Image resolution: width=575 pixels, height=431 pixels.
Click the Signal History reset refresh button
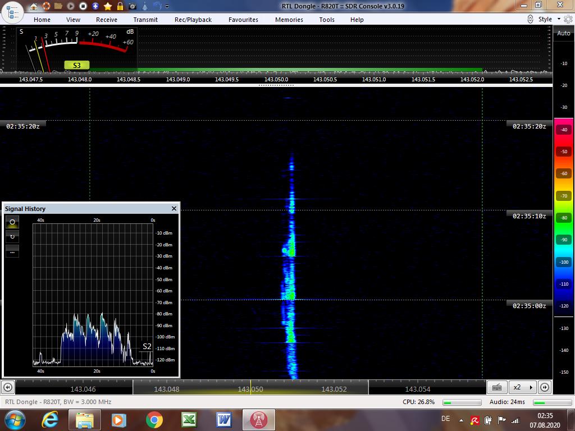(12, 237)
